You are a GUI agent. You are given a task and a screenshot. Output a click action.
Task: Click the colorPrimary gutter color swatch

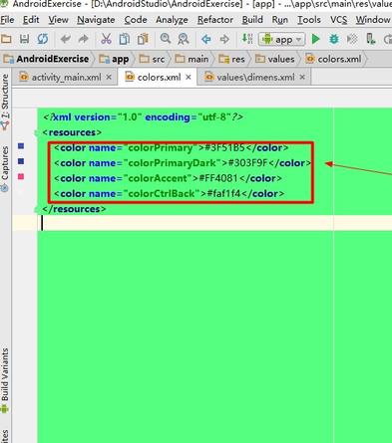21,146
